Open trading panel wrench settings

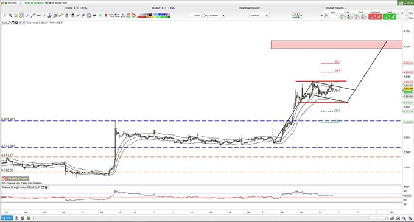(x=326, y=16)
